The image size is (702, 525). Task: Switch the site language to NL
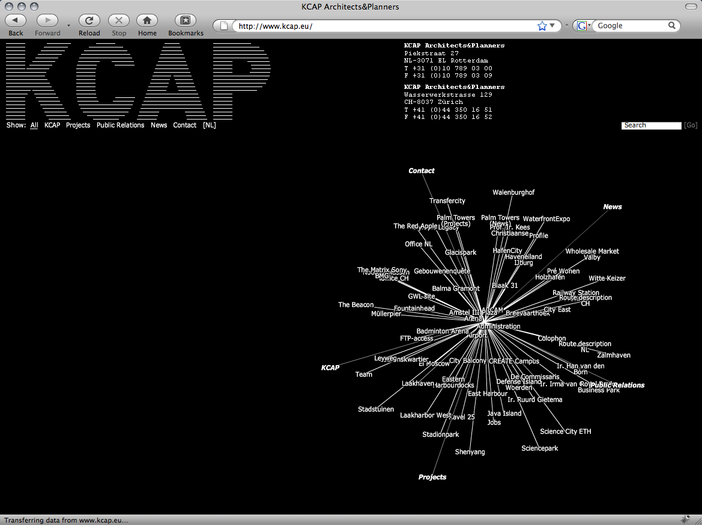pyautogui.click(x=209, y=126)
